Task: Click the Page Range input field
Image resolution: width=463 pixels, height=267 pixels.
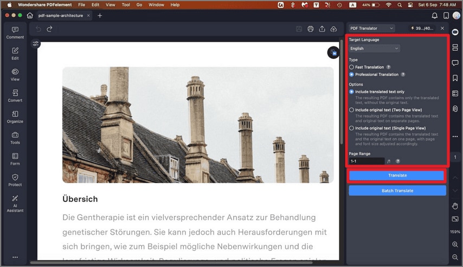Action: (x=366, y=161)
